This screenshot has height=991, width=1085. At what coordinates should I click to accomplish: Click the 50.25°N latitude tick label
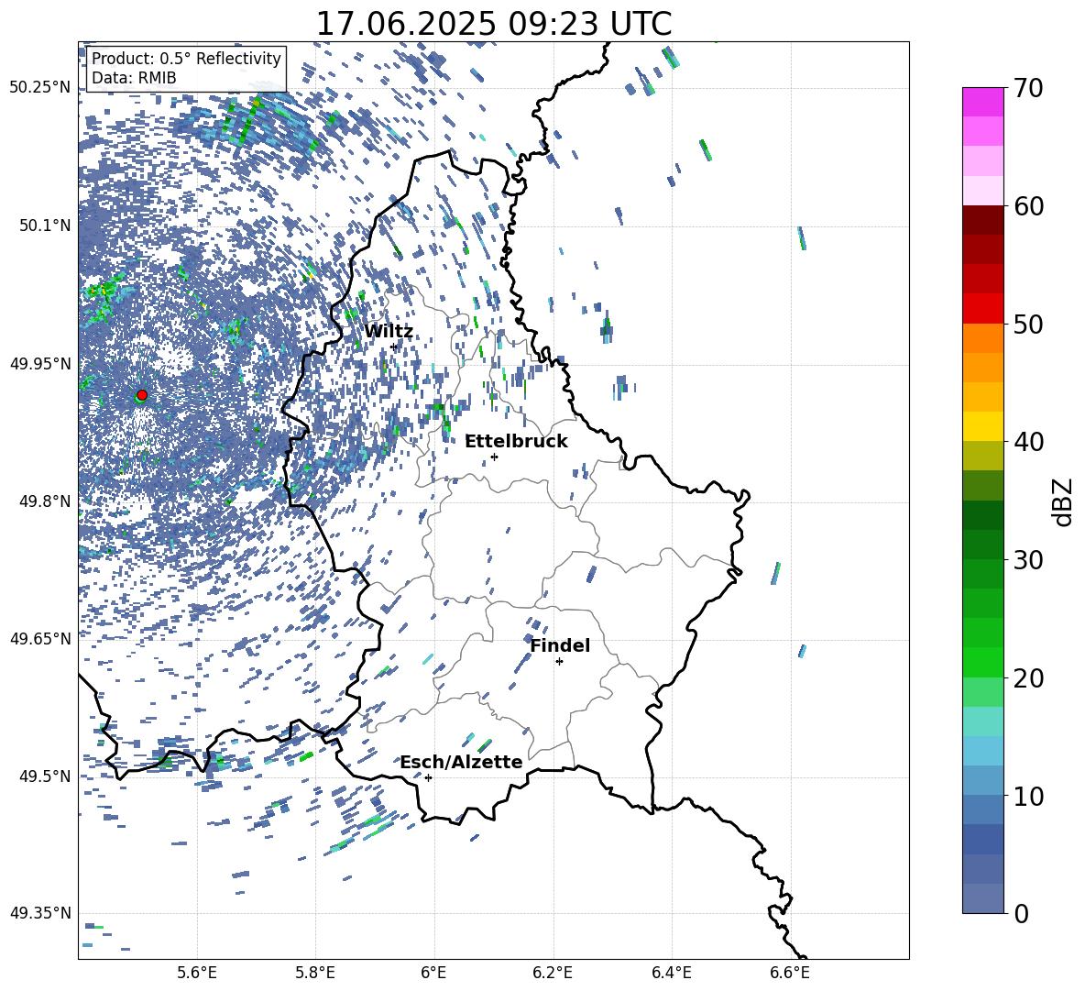(40, 88)
